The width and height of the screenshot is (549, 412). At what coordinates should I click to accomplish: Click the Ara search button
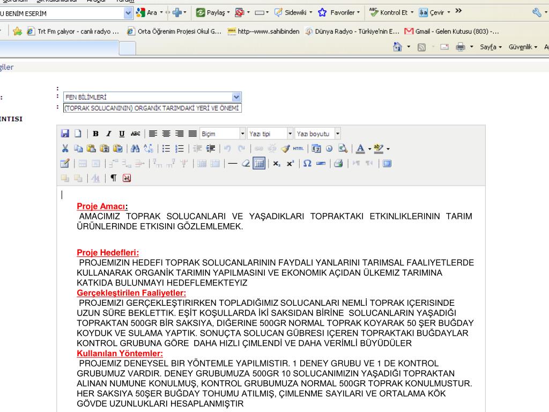pyautogui.click(x=147, y=13)
